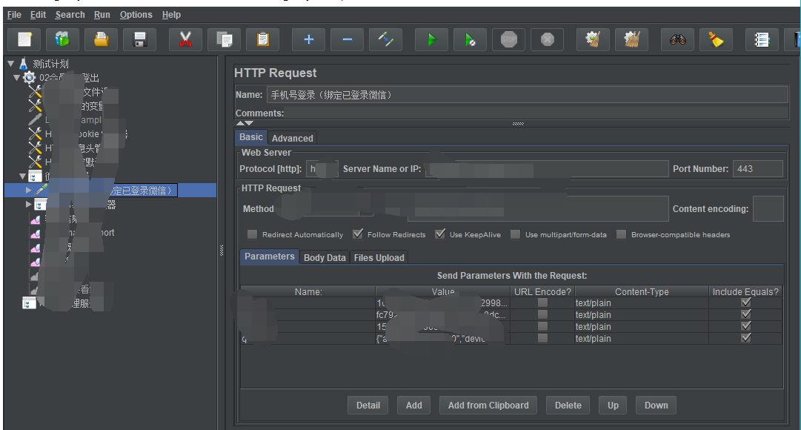Open the Run menu

(x=102, y=15)
